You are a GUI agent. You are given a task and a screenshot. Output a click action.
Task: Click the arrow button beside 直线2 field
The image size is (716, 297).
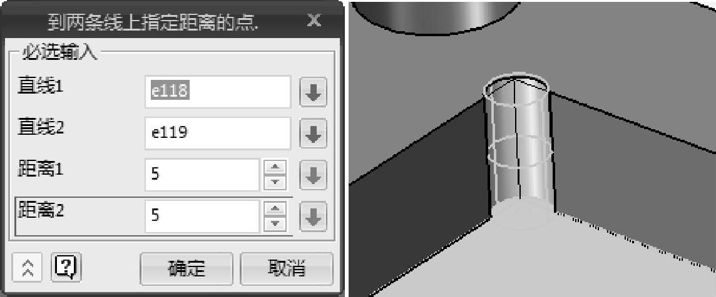coord(313,134)
